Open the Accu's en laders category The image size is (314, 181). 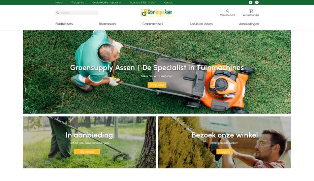pyautogui.click(x=201, y=24)
